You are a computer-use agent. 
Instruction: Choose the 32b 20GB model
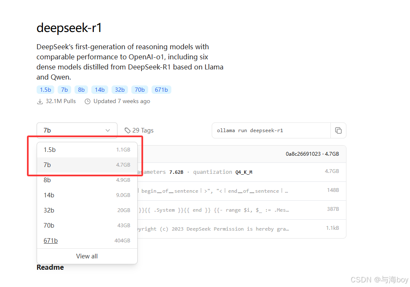click(87, 210)
